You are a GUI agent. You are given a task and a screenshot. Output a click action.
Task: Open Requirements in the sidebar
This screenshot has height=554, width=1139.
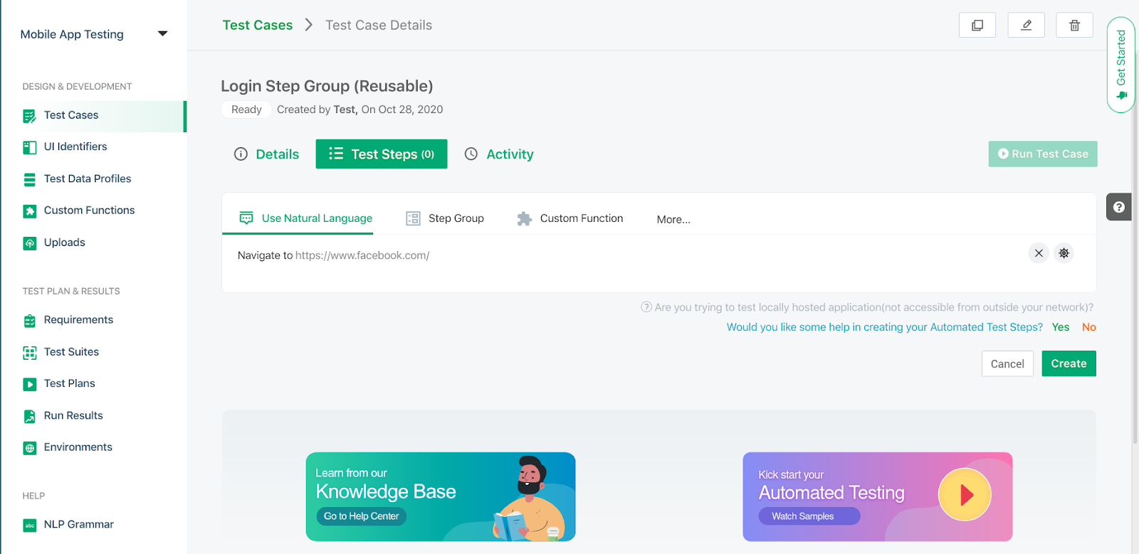78,320
